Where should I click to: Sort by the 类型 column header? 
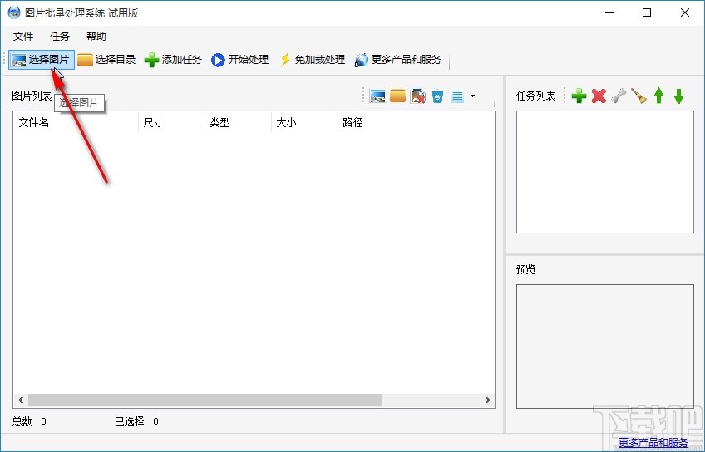(238, 122)
